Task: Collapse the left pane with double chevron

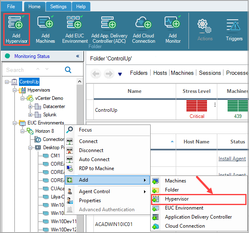Action: pos(78,56)
